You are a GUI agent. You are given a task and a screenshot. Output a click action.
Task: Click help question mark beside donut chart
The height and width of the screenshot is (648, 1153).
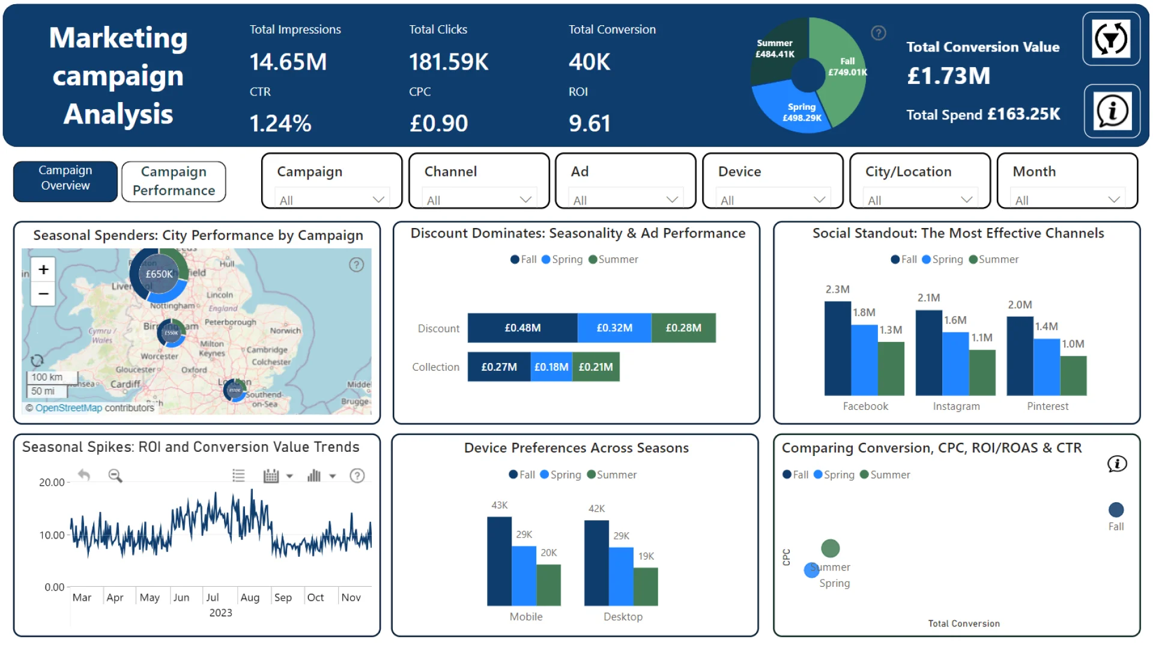click(878, 33)
